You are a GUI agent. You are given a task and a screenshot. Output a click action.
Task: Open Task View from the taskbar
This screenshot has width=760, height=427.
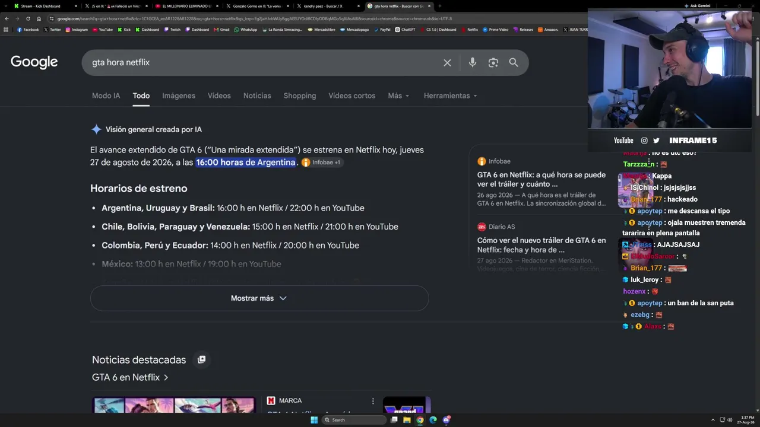coord(394,420)
